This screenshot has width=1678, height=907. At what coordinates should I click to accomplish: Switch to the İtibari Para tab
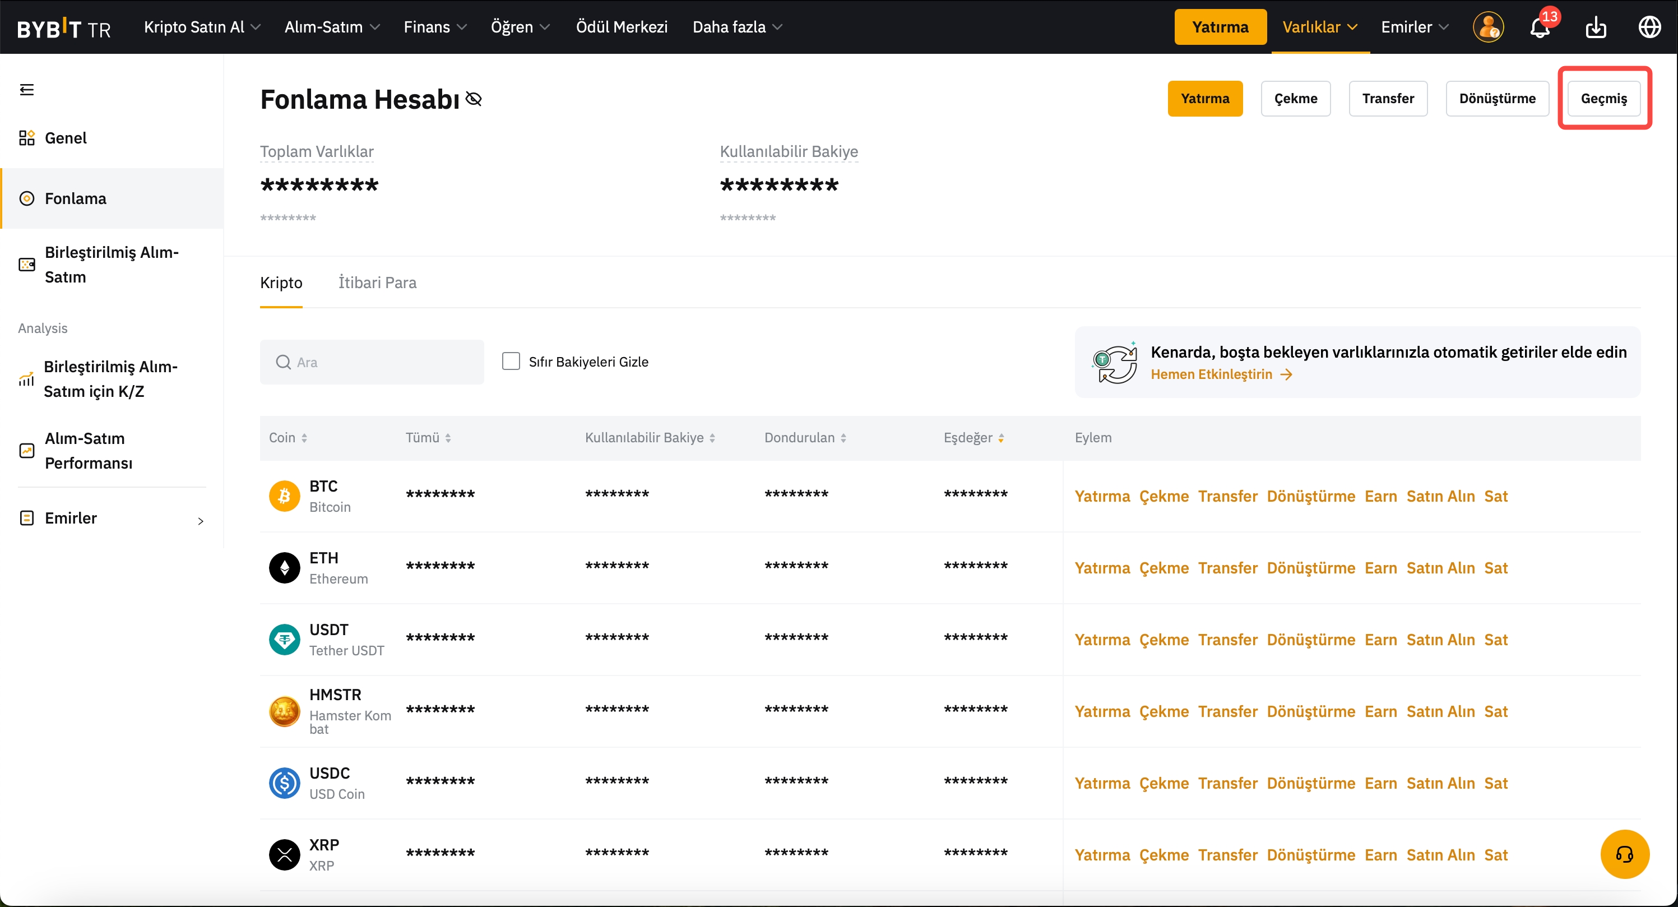coord(377,282)
